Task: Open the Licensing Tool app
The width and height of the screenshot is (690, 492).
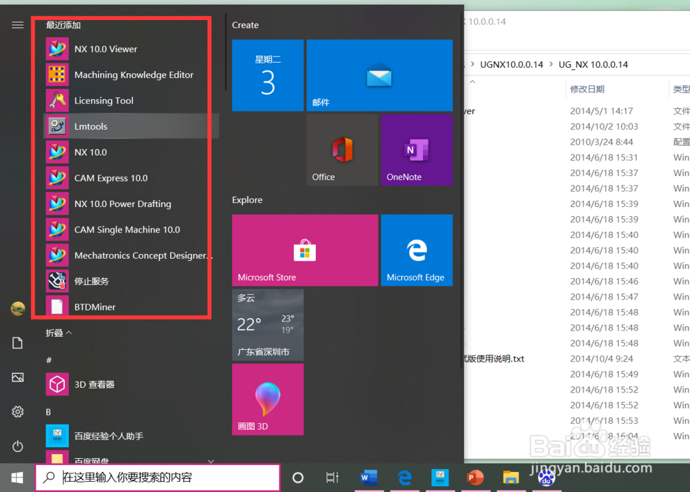Action: point(131,100)
